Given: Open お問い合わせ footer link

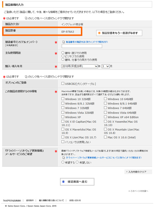Looking at the screenshot, I should pos(75,200).
